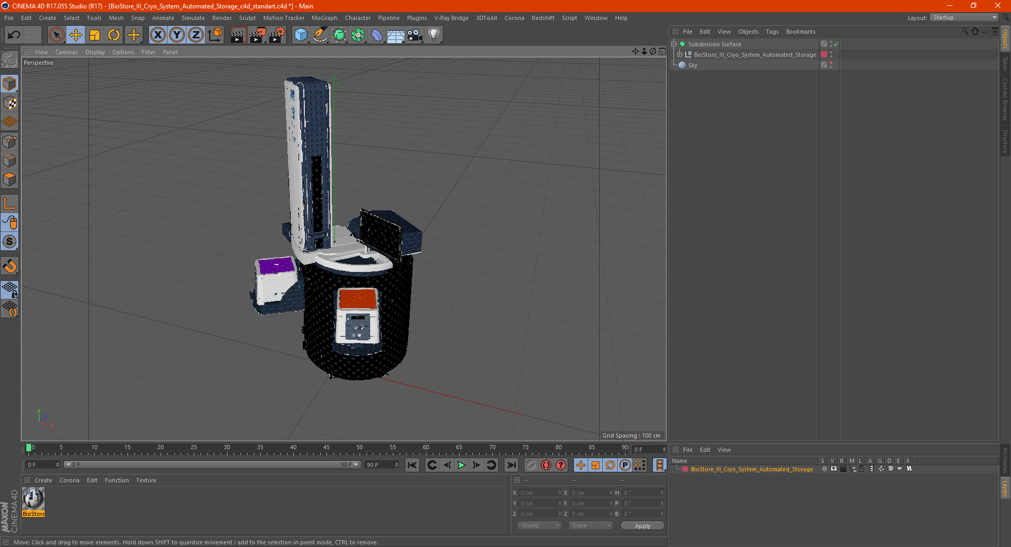This screenshot has width=1011, height=547.
Task: Open the Sculpt menu
Action: coord(247,18)
